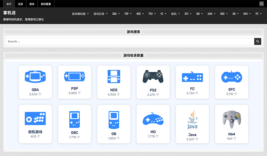Open the PC navigation menu

pyautogui.click(x=258, y=14)
